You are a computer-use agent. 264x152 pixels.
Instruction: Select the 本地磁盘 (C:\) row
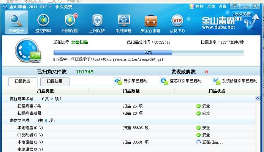129,128
